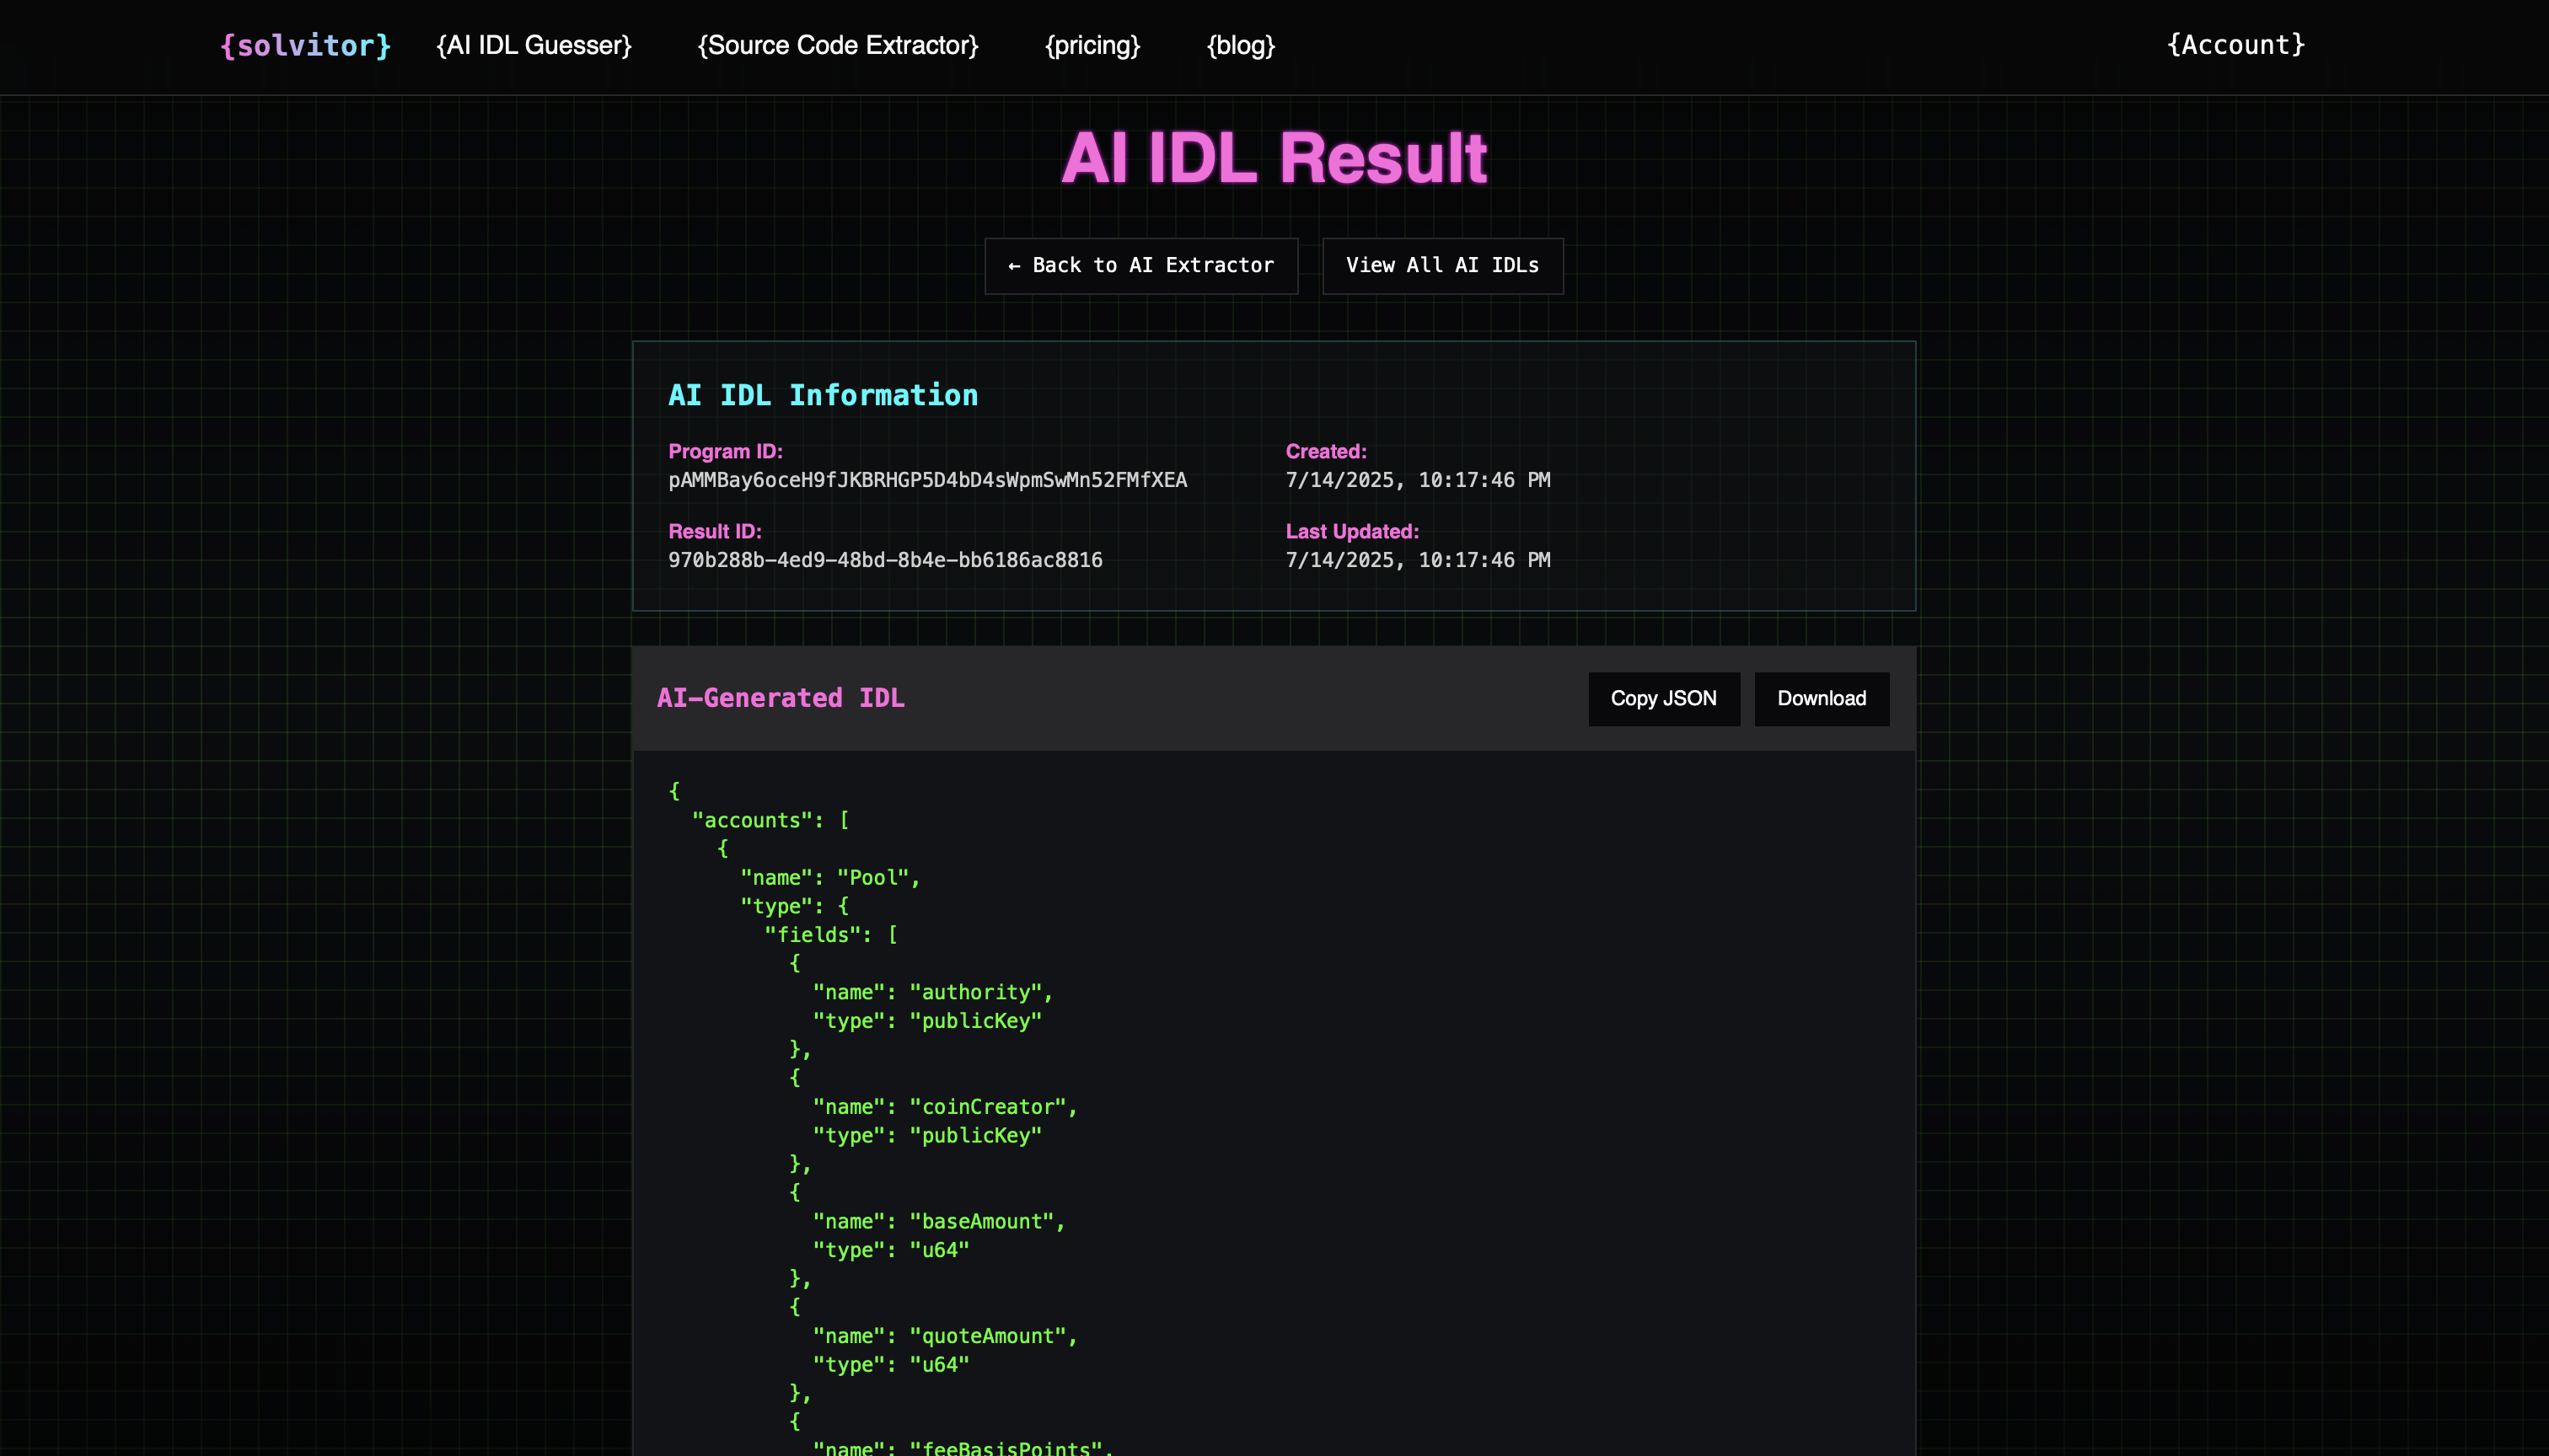2549x1456 pixels.
Task: Visit the {blog} link
Action: [1241, 45]
